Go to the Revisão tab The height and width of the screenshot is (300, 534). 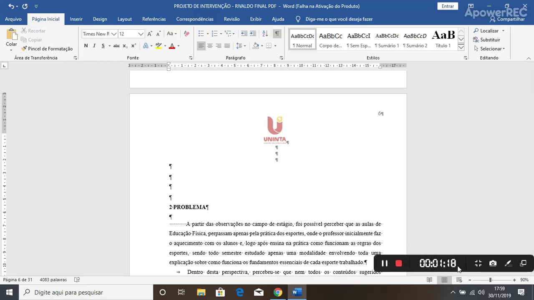[x=232, y=19]
